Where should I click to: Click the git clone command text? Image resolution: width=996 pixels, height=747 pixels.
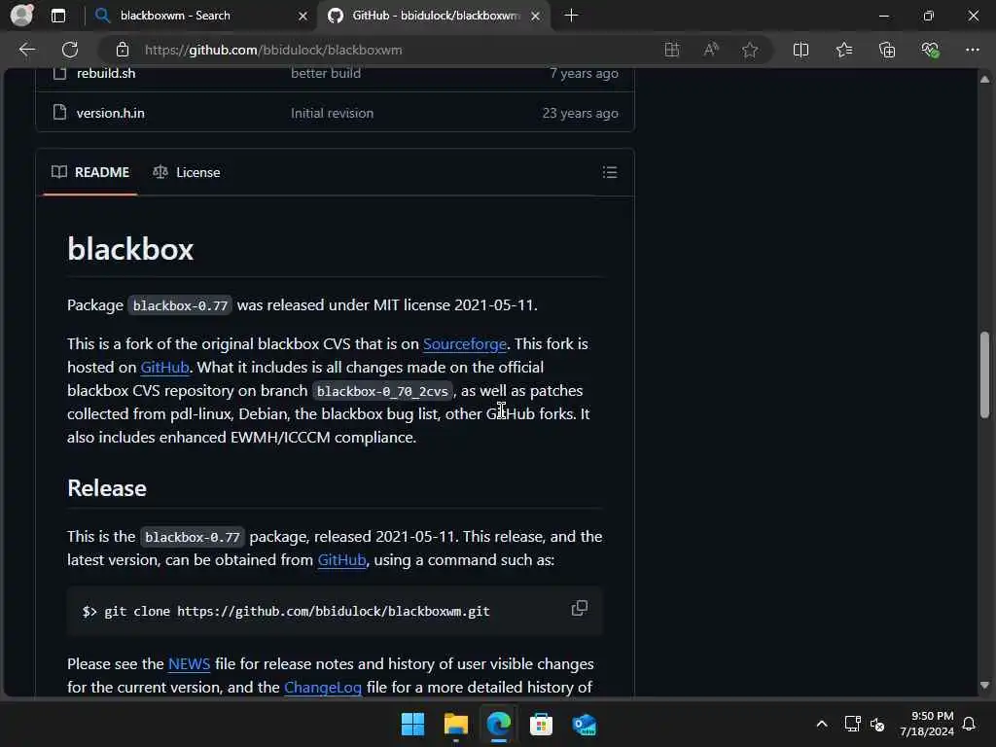click(x=286, y=611)
